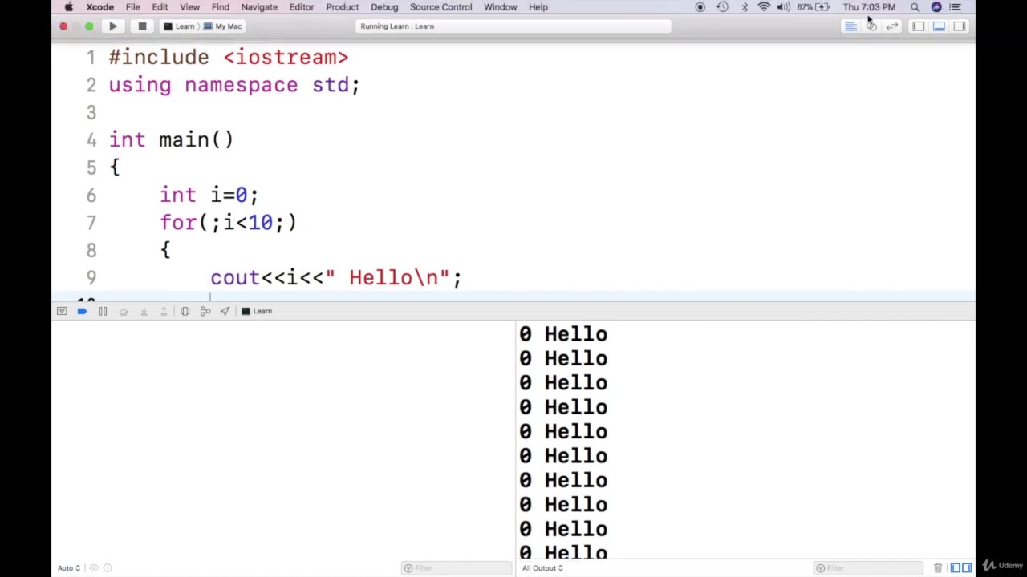Toggle the Debug area panel visibility
This screenshot has height=577, width=1027.
[x=939, y=26]
